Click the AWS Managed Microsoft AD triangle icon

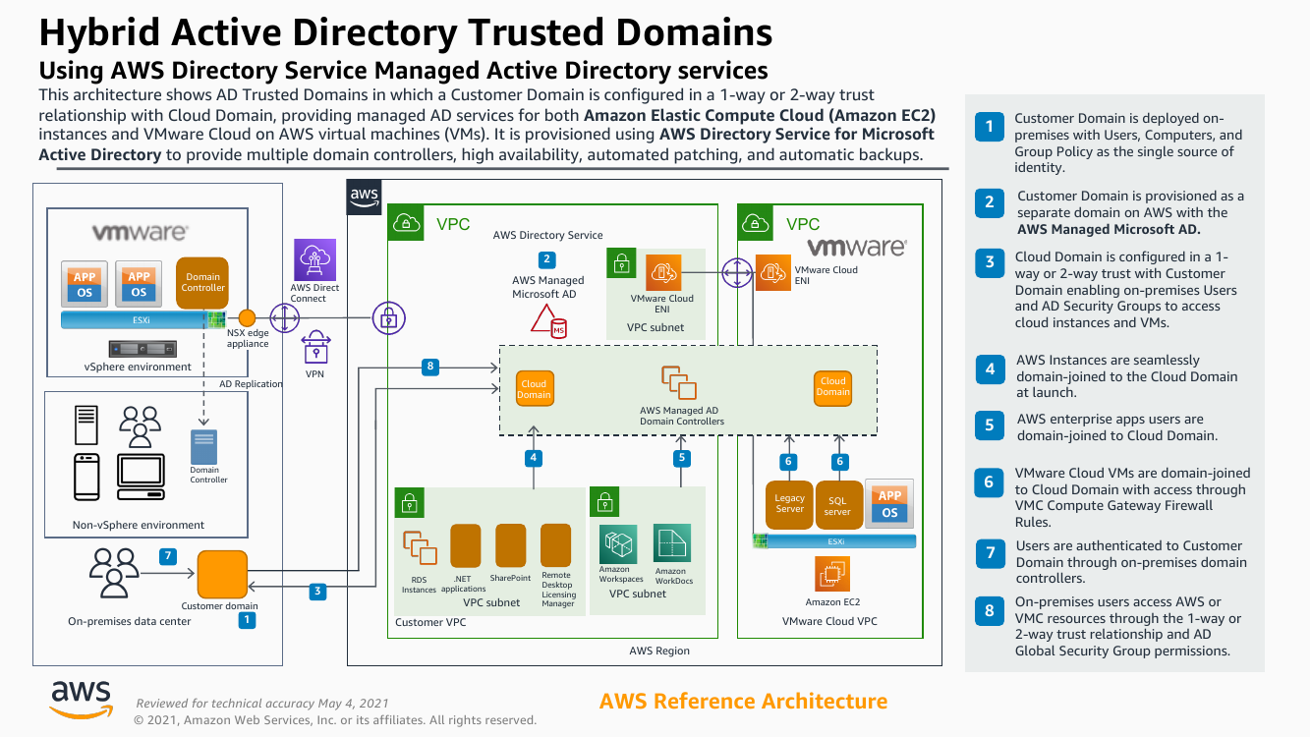(548, 321)
